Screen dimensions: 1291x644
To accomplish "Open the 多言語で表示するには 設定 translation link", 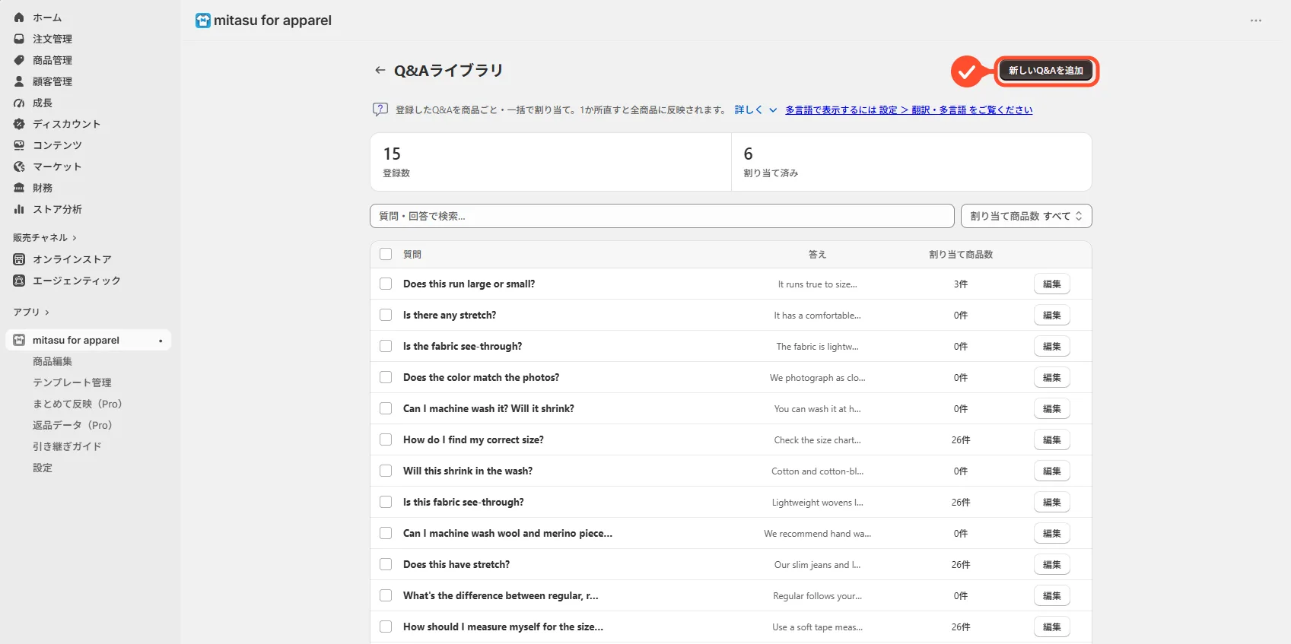I will 909,110.
